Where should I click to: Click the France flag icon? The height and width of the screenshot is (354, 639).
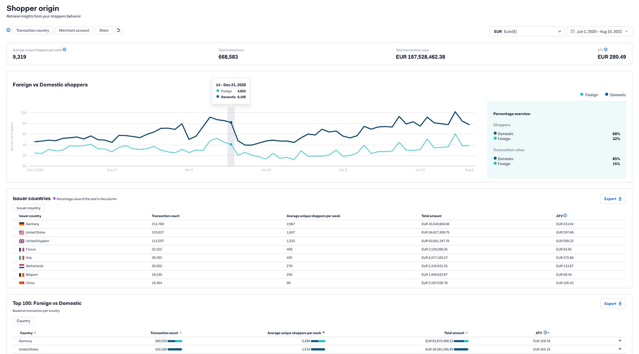point(22,249)
